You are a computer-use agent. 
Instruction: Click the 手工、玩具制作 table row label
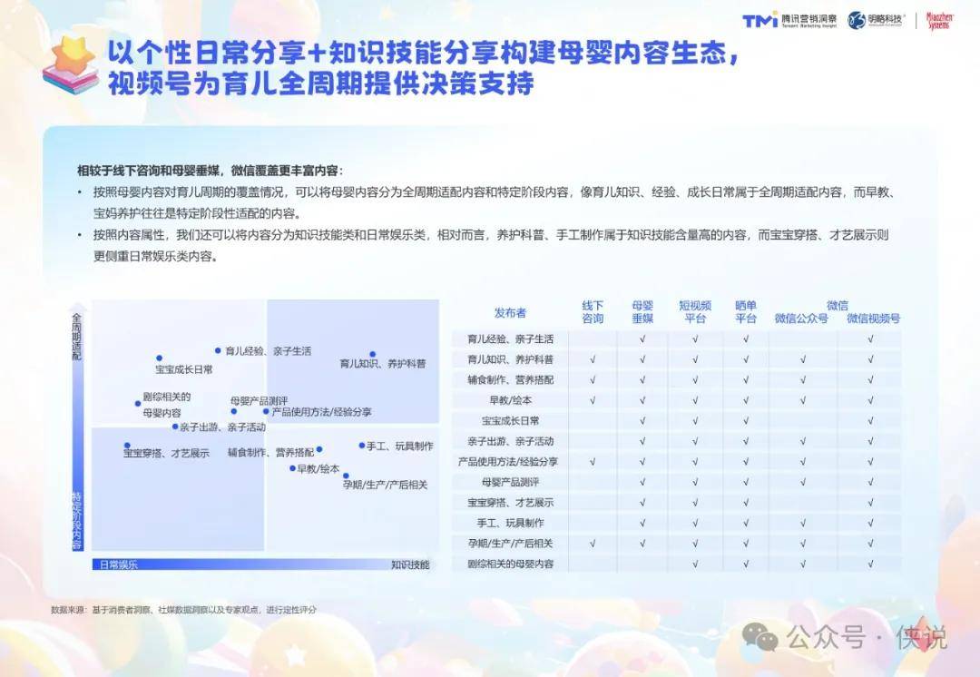(511, 523)
